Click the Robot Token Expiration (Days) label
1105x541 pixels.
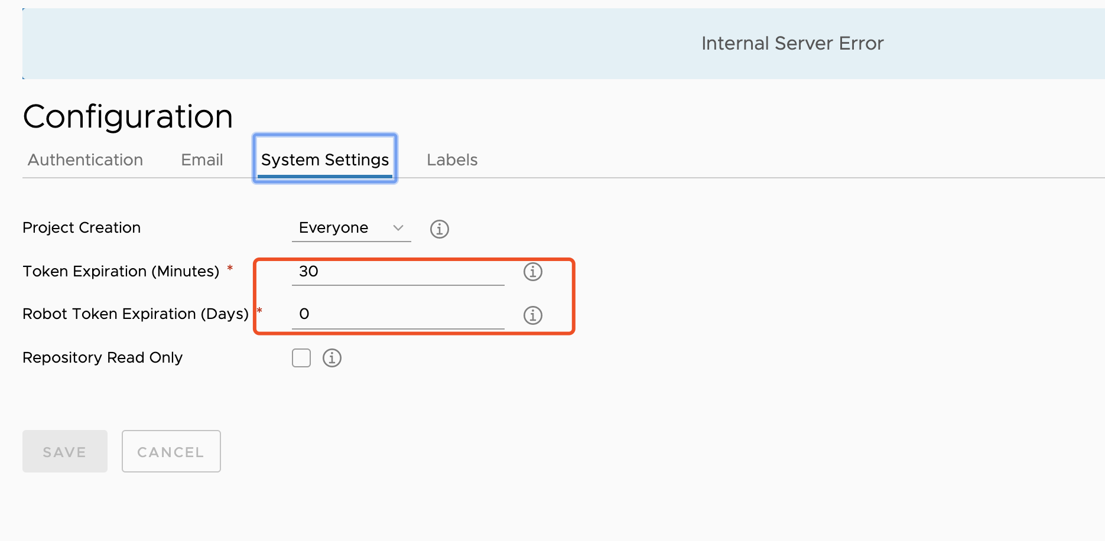tap(135, 314)
